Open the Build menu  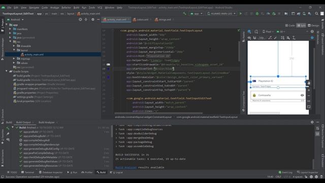tap(76, 8)
